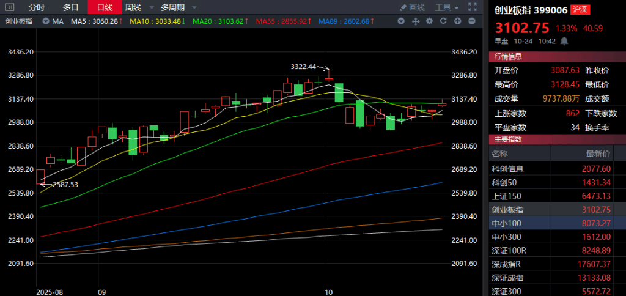Click the crosshair move icon in chart toolbar
The height and width of the screenshot is (296, 626).
coord(416,21)
